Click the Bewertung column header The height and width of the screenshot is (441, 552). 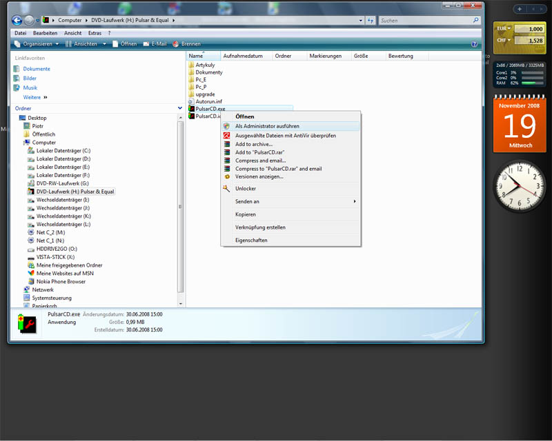tap(407, 56)
